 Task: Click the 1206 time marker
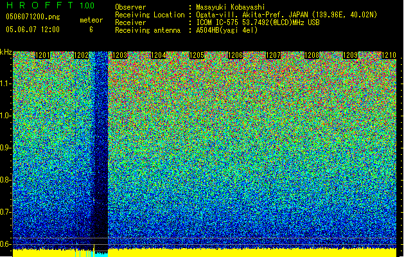pyautogui.click(x=235, y=55)
